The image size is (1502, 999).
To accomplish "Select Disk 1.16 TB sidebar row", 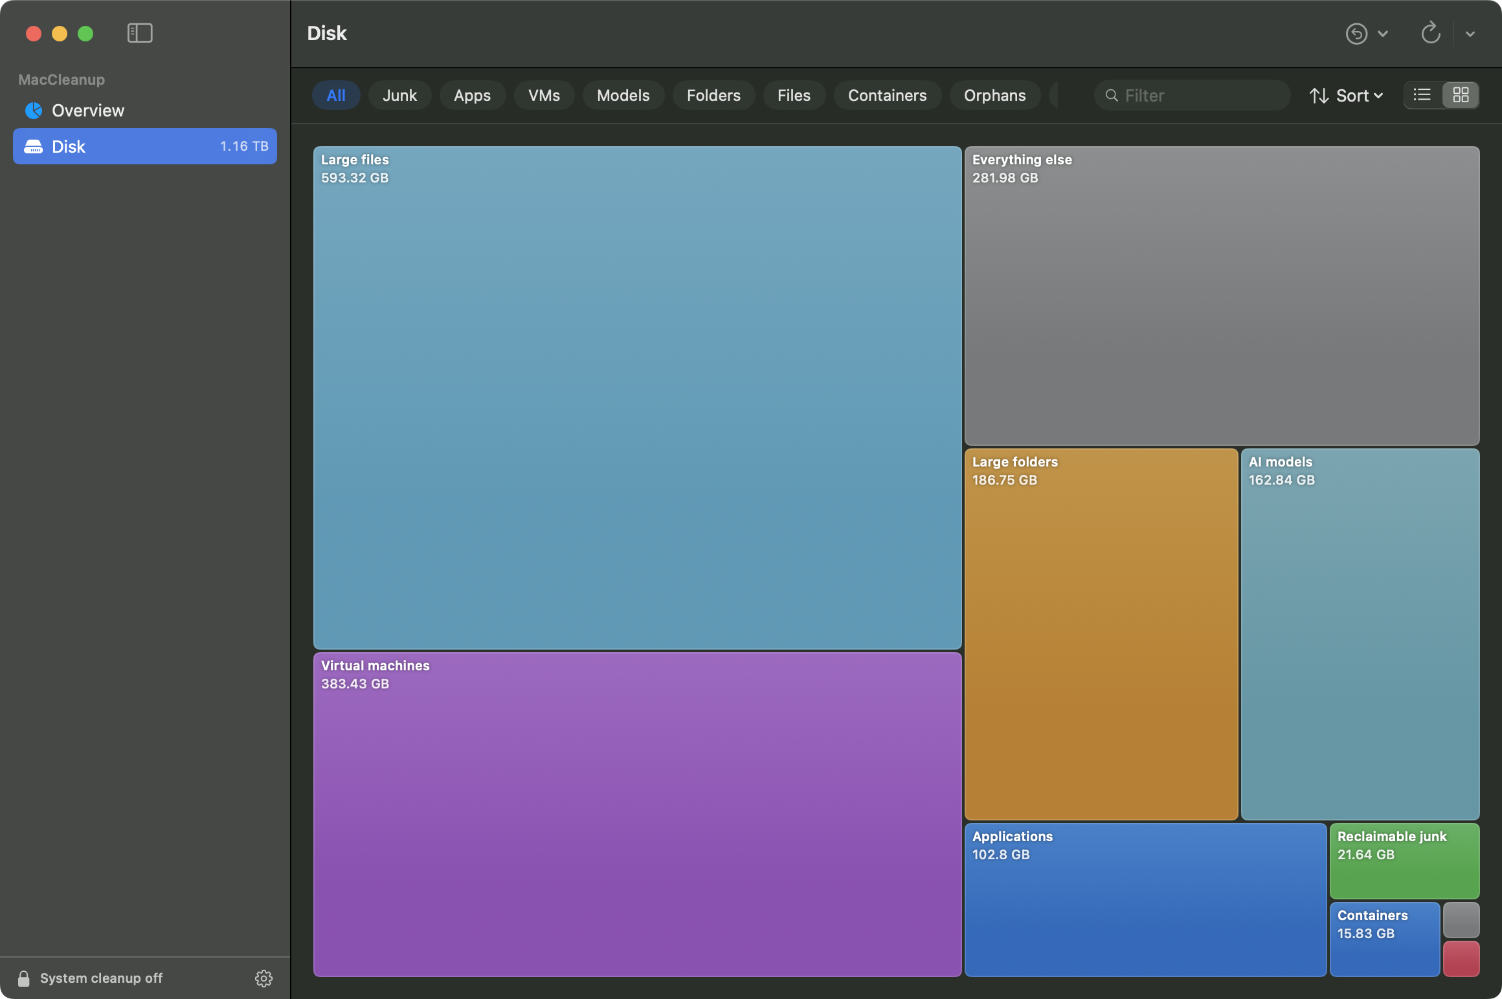I will click(145, 146).
